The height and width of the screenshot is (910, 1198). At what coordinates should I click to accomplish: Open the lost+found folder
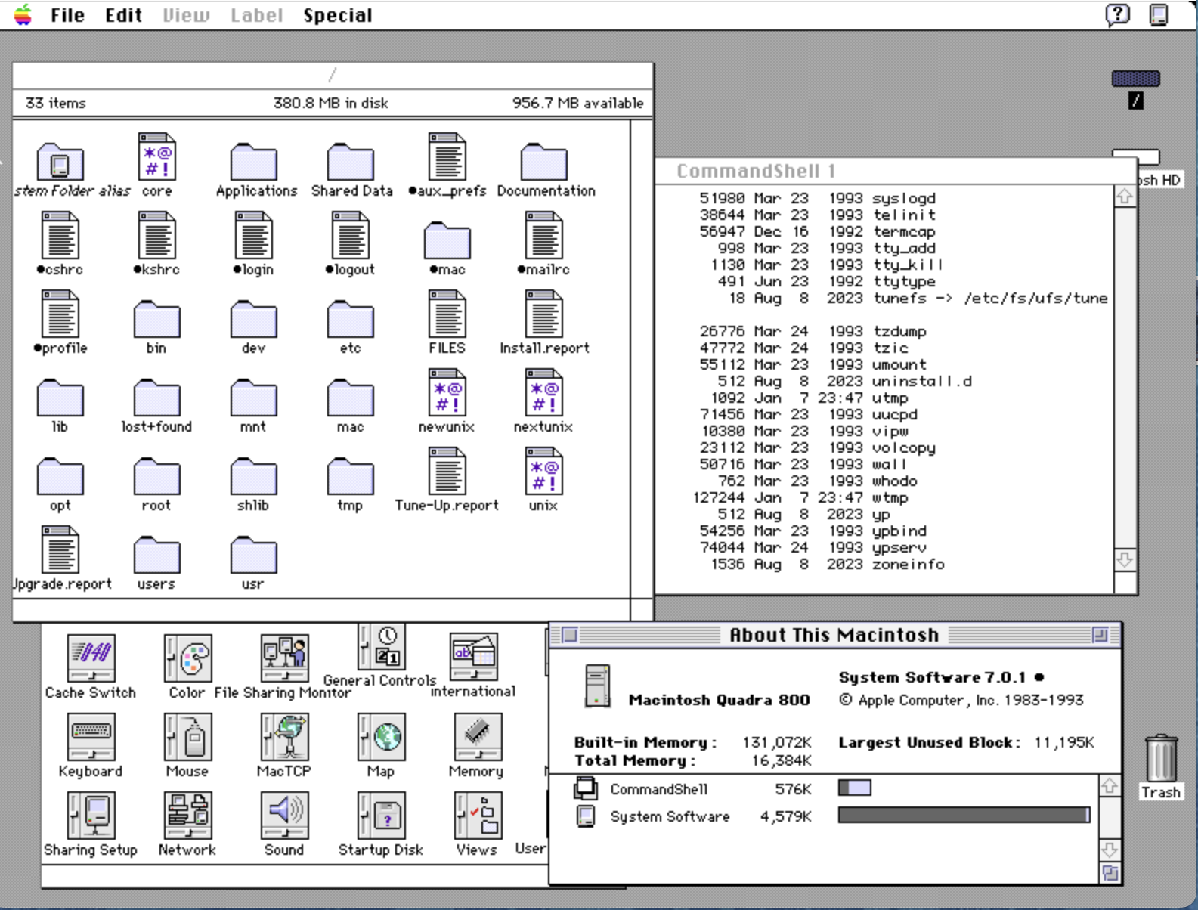(157, 397)
